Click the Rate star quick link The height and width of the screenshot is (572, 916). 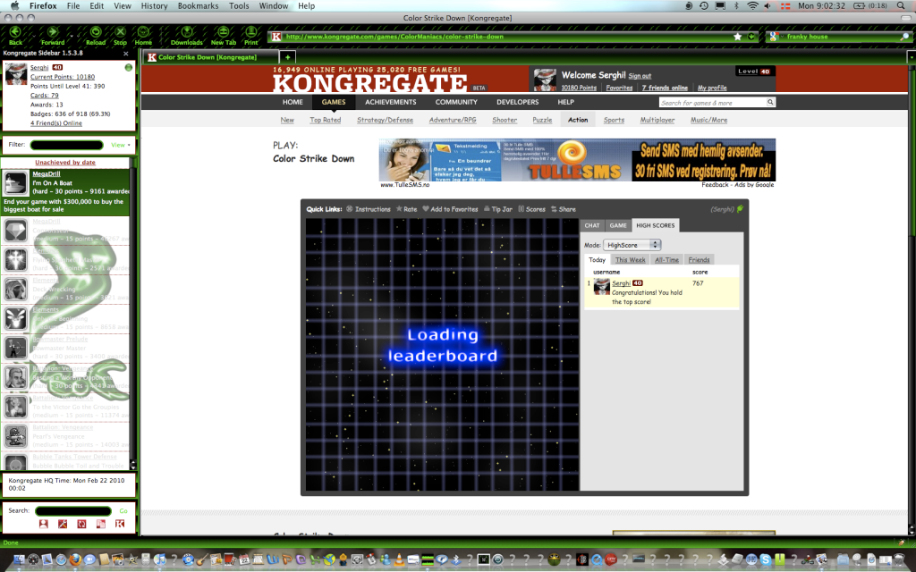pos(407,209)
